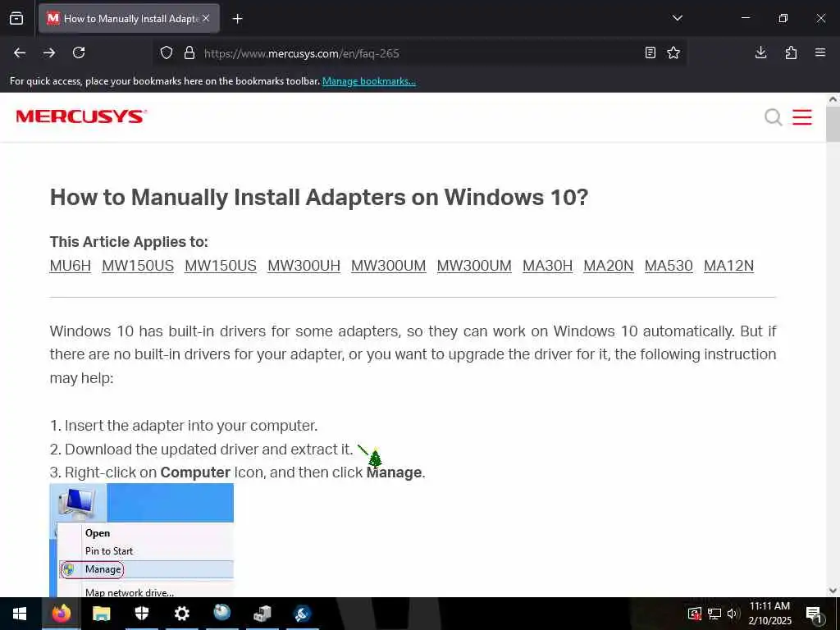Open the extensions puzzle icon

pyautogui.click(x=791, y=52)
